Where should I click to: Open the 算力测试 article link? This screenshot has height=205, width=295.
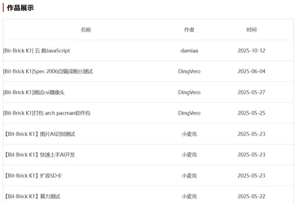32,196
